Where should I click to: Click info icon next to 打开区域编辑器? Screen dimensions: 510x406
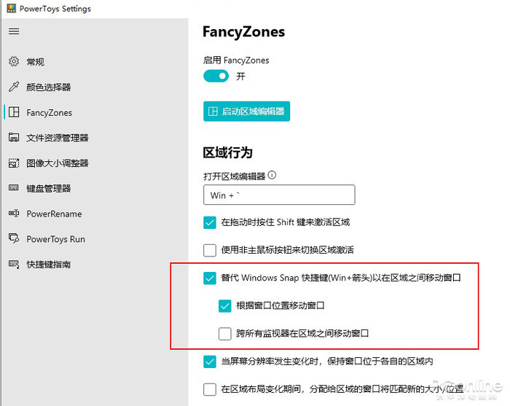(x=272, y=176)
